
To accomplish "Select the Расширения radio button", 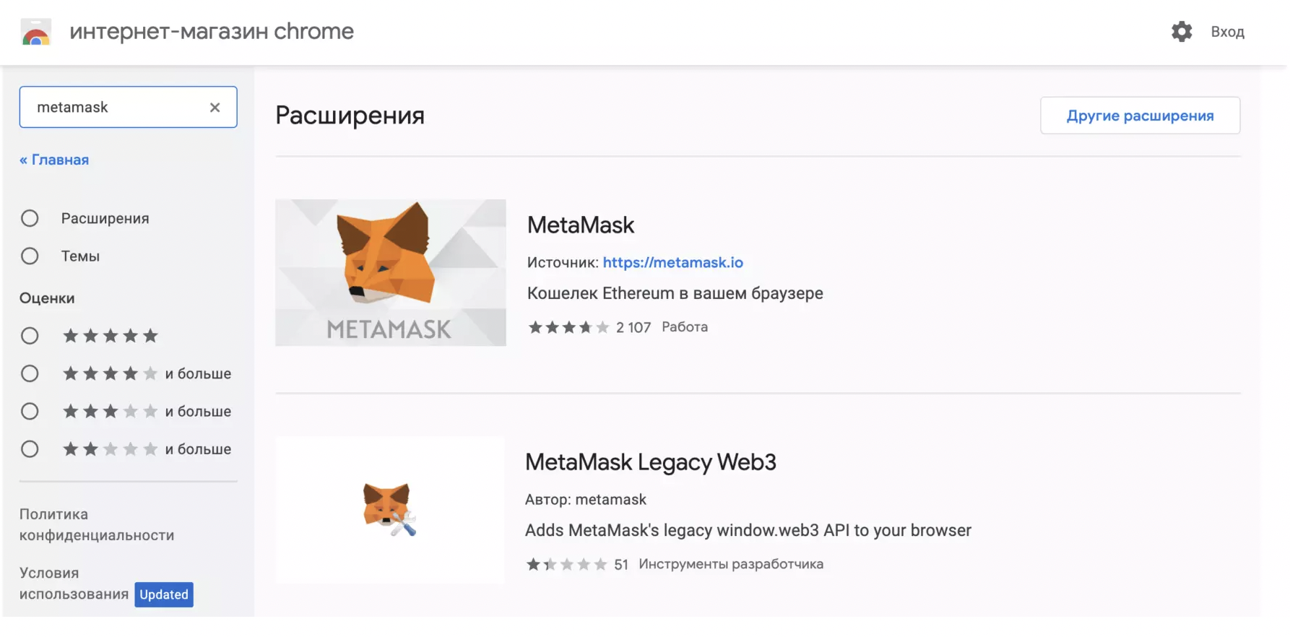I will click(30, 219).
